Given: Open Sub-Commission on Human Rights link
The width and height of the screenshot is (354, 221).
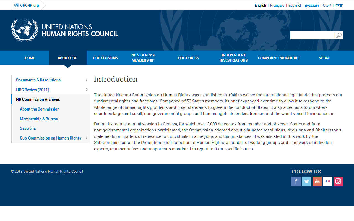Looking at the screenshot, I should point(50,138).
